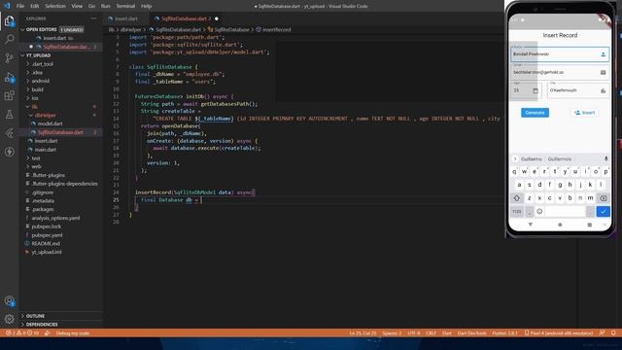Tap the shift key on phone keyboard

[517, 198]
